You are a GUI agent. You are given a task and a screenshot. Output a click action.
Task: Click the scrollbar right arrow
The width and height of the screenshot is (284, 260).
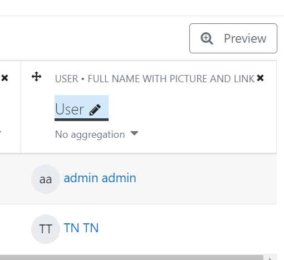pos(270,258)
